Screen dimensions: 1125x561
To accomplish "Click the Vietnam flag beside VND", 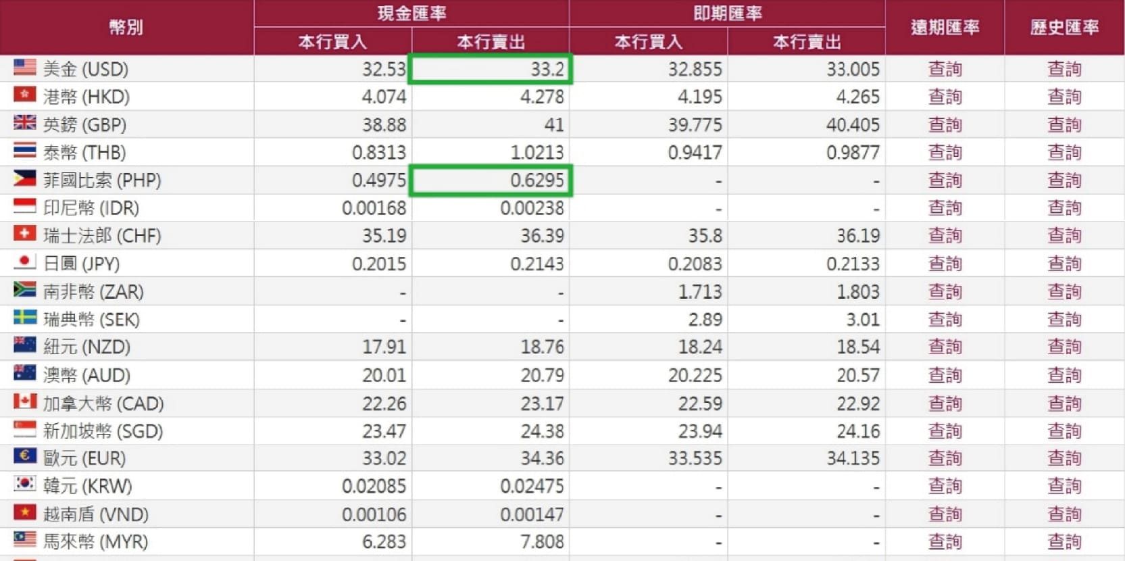I will (25, 512).
